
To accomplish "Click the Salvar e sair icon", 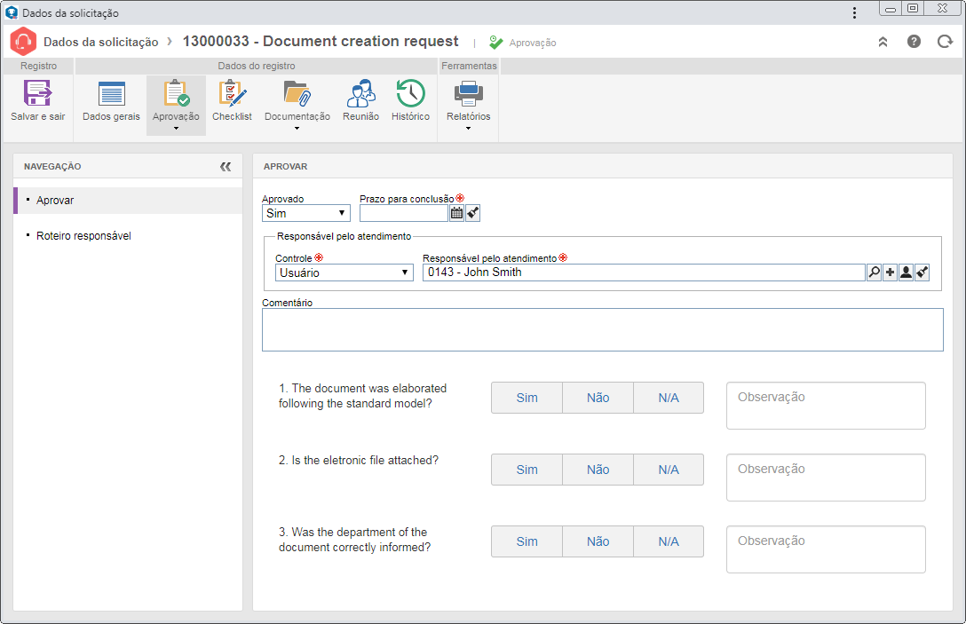I will 37,93.
